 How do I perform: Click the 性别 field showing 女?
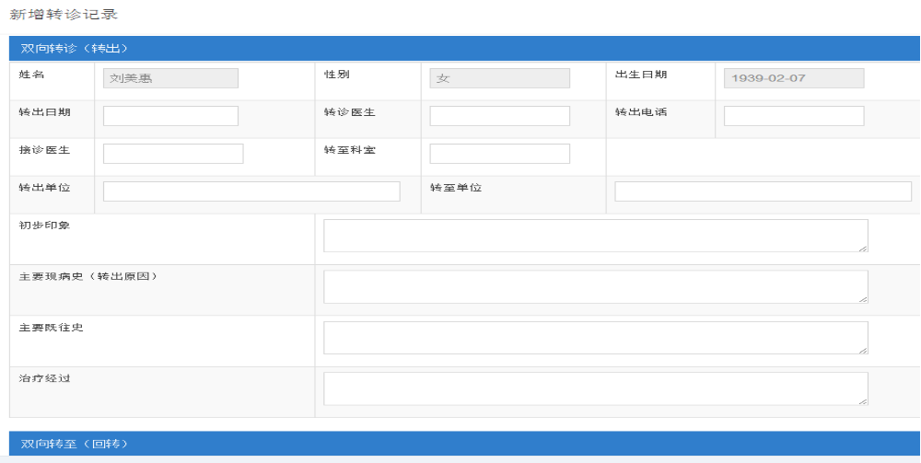point(499,78)
